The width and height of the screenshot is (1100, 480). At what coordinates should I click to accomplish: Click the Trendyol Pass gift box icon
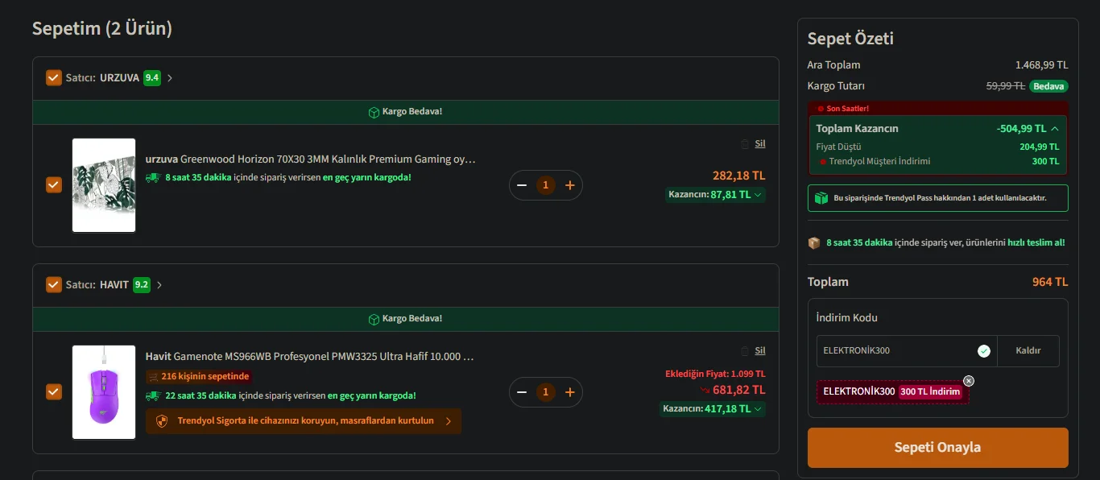click(x=821, y=198)
